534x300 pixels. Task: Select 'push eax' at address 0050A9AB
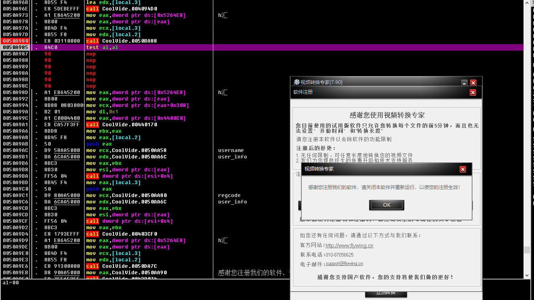coord(99,144)
